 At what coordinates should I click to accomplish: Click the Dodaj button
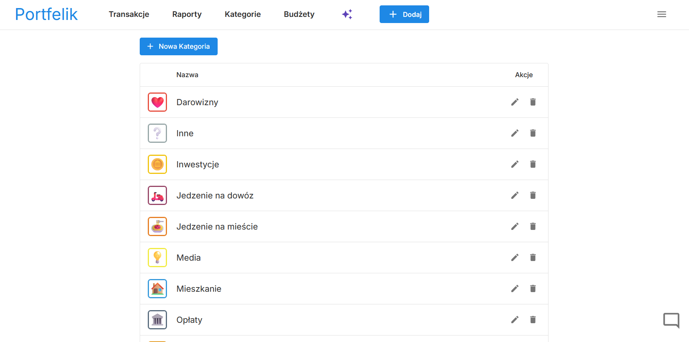tap(404, 14)
